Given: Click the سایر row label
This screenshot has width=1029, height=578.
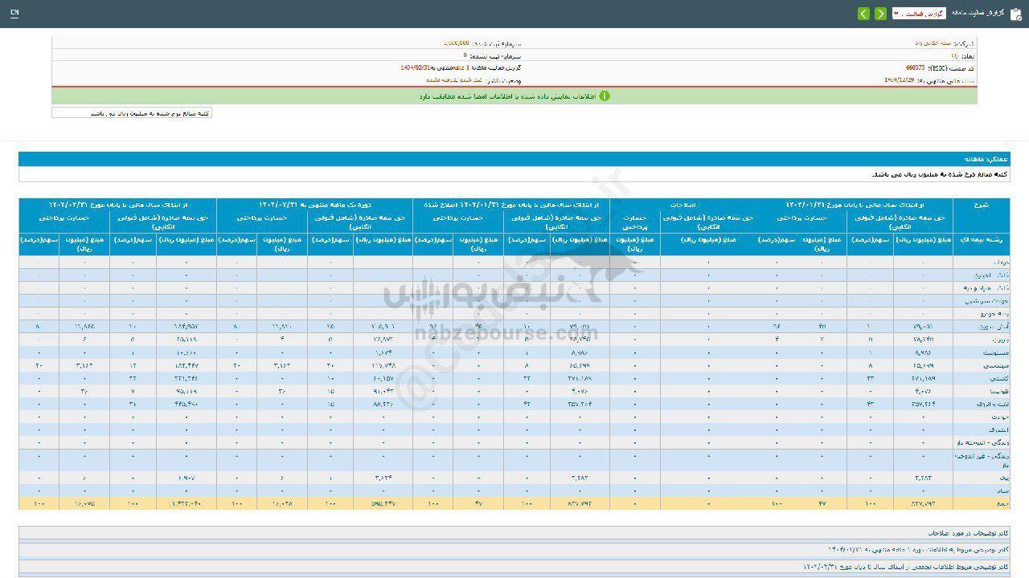Looking at the screenshot, I should tap(1002, 490).
